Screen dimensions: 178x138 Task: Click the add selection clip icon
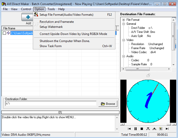click(x=161, y=129)
